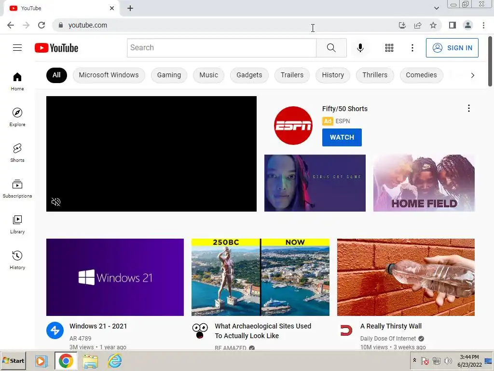
Task: Select the Trailers filter chip
Action: [x=292, y=75]
